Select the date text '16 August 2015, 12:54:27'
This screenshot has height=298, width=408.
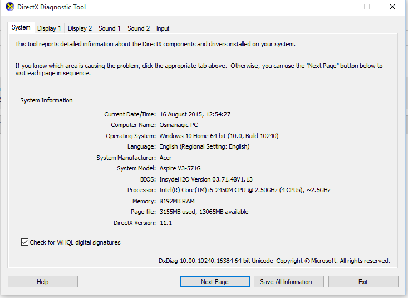(195, 114)
